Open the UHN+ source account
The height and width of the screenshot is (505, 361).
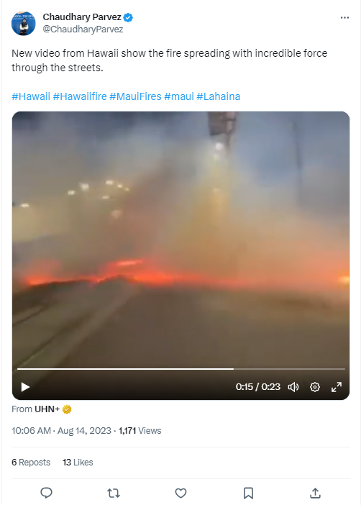(x=47, y=409)
